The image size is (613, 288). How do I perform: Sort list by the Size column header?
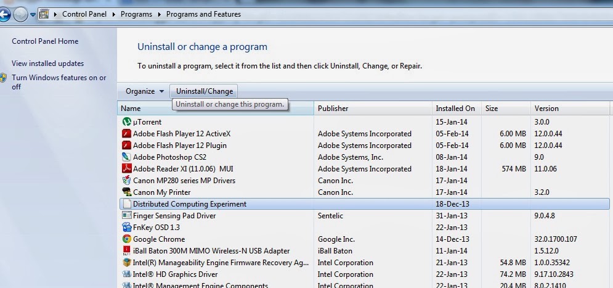pyautogui.click(x=506, y=109)
